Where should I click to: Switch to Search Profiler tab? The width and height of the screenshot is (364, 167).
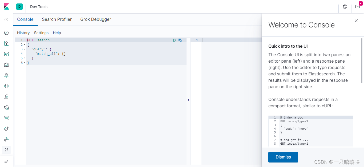tap(57, 19)
